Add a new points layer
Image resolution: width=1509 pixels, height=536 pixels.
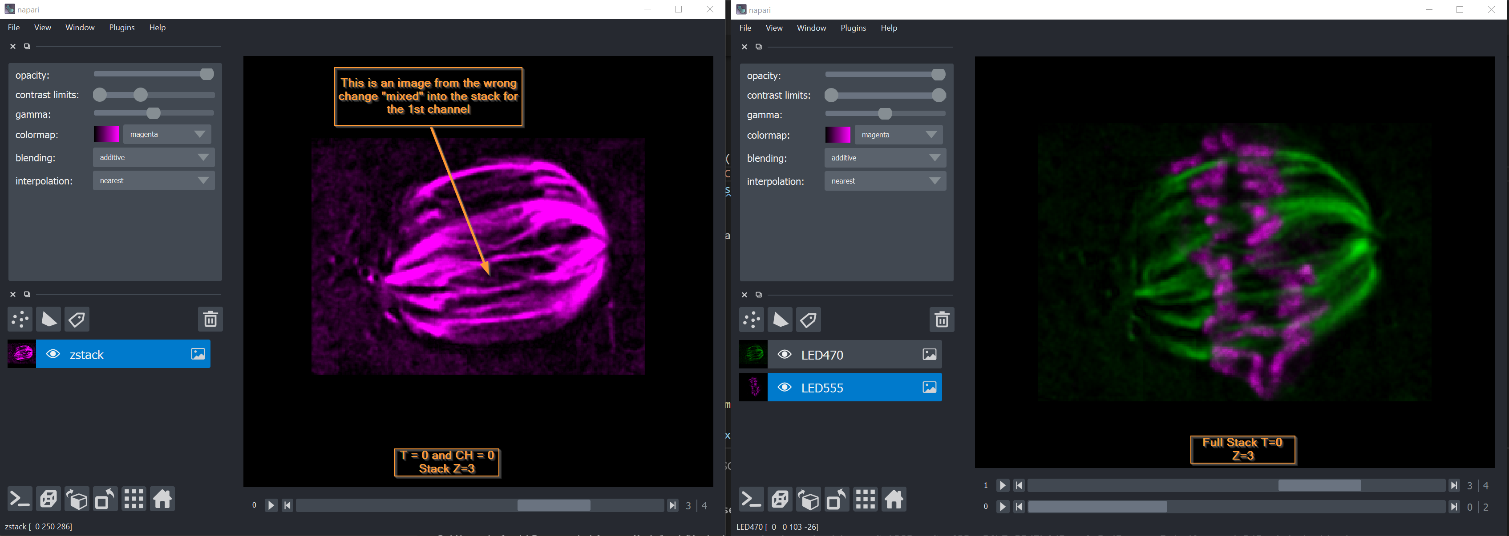[x=20, y=320]
